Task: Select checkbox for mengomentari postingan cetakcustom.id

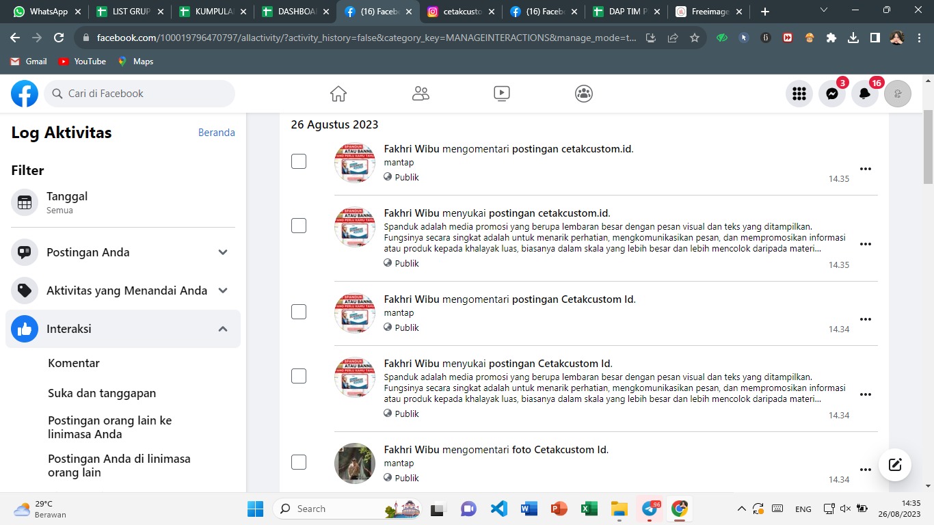Action: [x=299, y=161]
